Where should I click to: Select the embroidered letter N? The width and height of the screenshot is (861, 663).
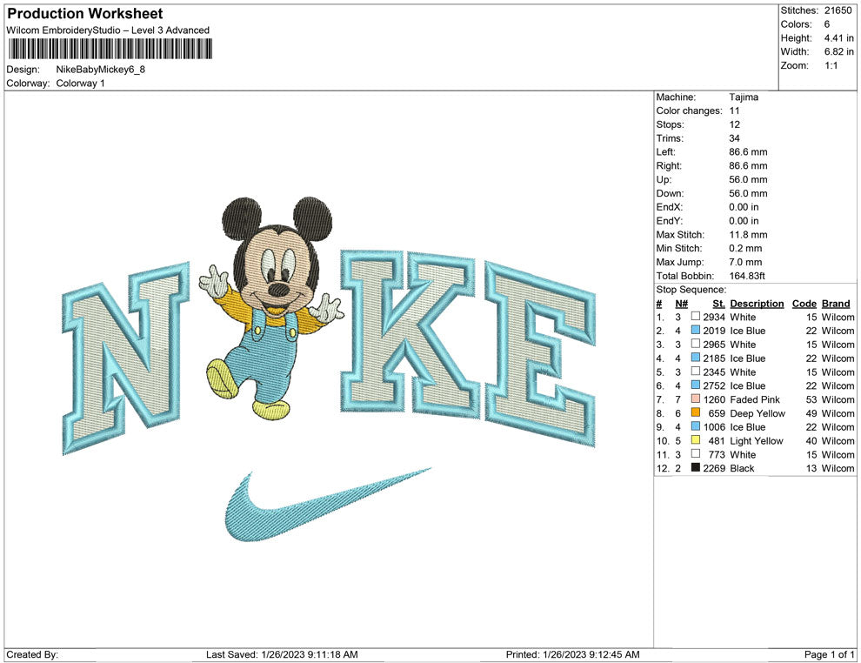coord(126,357)
